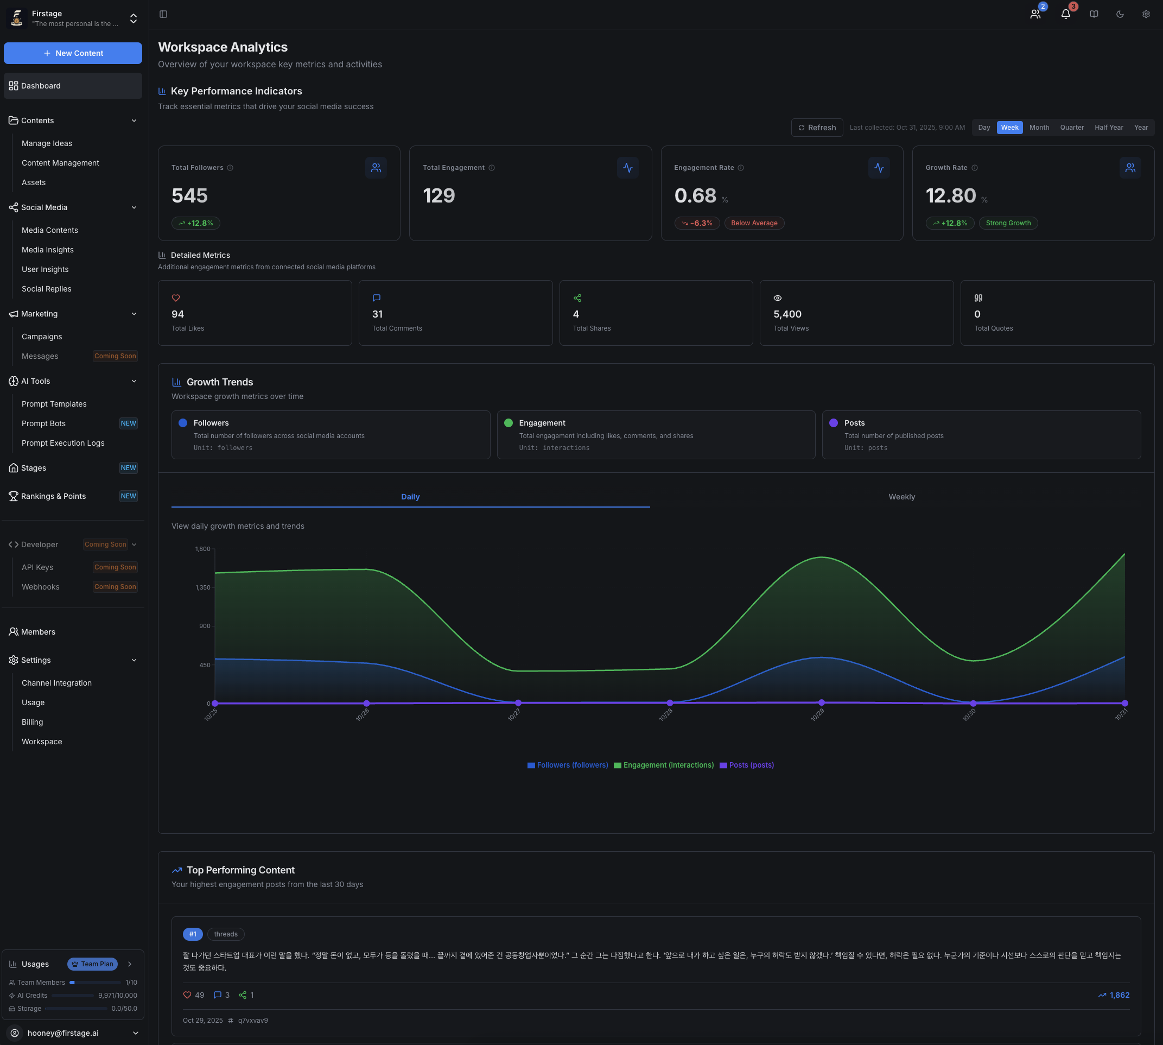Collapse the Social Media section
The image size is (1163, 1045).
pyautogui.click(x=134, y=207)
